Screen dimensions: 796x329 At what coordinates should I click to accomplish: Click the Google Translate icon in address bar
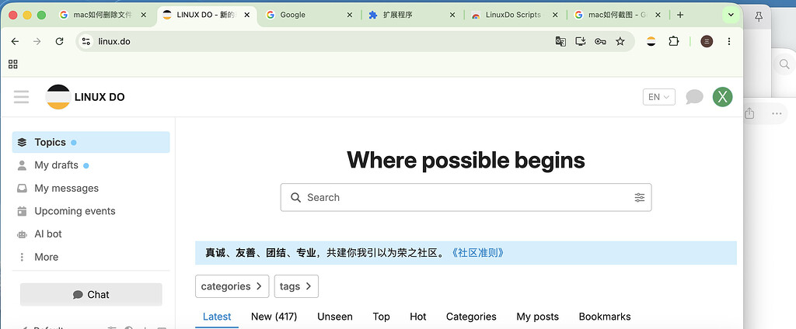pos(560,42)
